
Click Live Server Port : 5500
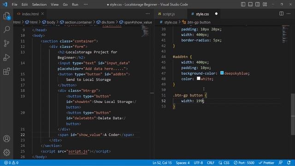click(244, 163)
